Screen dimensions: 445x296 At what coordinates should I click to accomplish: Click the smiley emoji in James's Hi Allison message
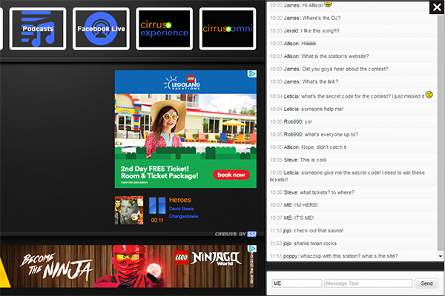(x=328, y=4)
